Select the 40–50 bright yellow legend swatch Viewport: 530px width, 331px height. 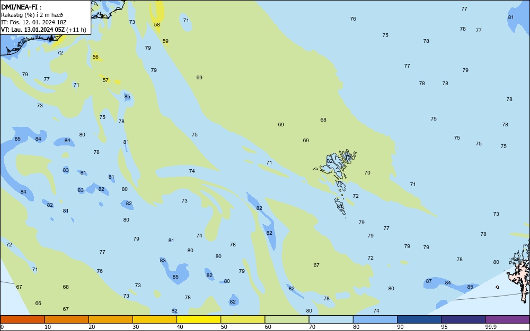[199, 319]
